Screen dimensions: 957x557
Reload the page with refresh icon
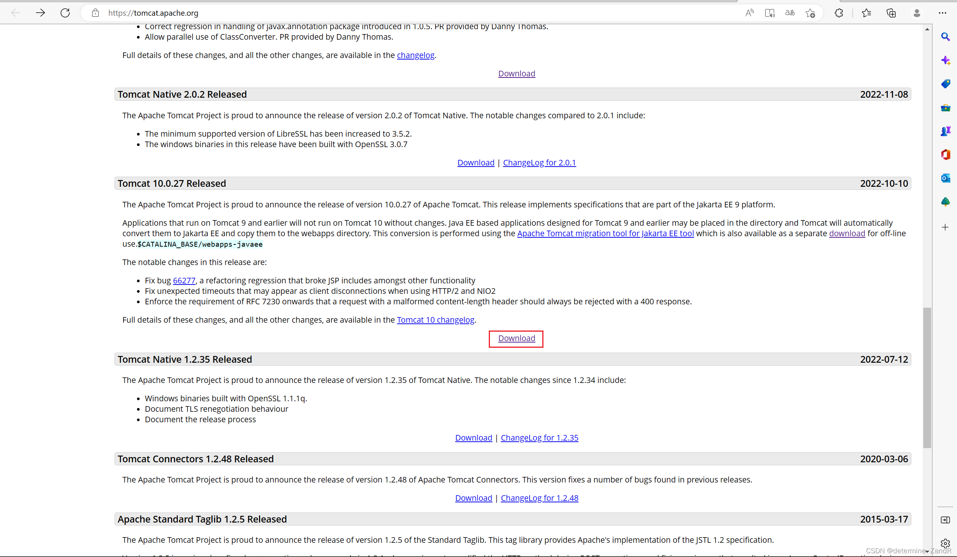coord(65,13)
